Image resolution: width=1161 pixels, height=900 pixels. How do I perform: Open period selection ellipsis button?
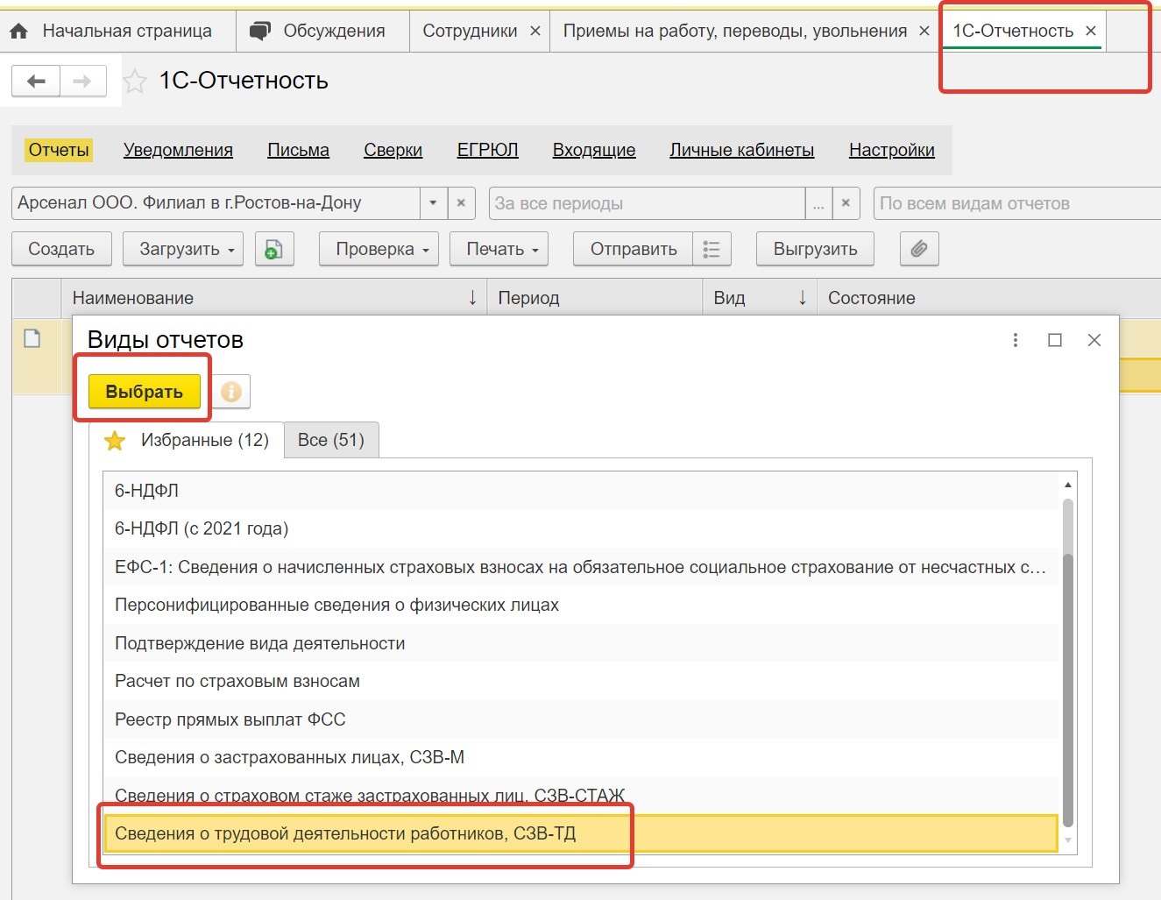[818, 203]
